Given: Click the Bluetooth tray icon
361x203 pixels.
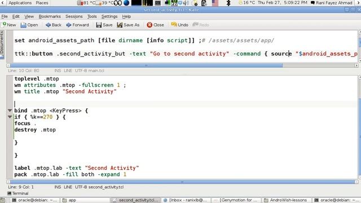Looking at the screenshot, I should (228, 3).
